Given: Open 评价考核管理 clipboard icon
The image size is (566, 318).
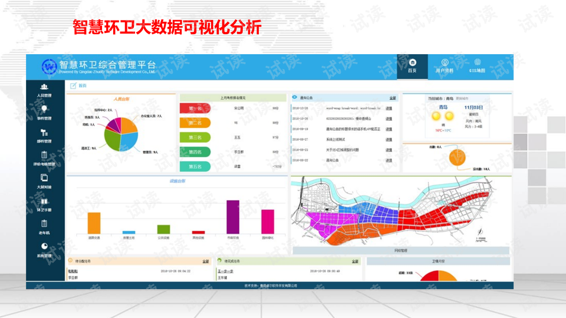Looking at the screenshot, I should click(44, 155).
